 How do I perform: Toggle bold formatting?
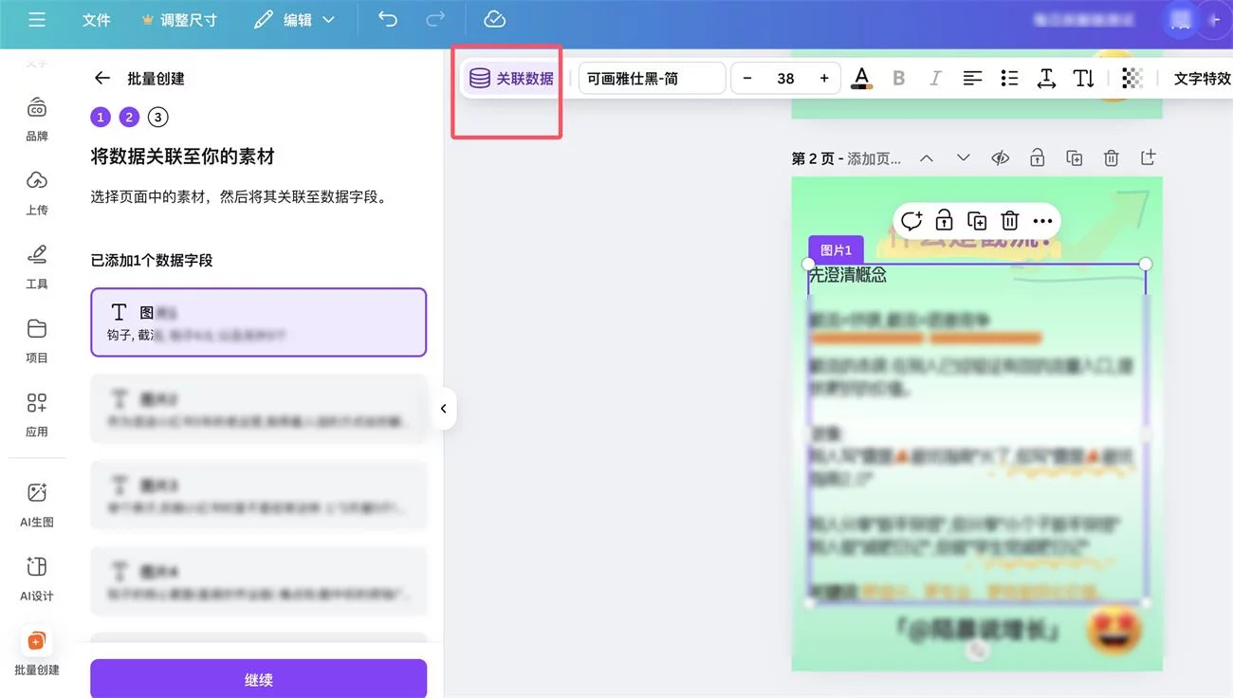898,78
